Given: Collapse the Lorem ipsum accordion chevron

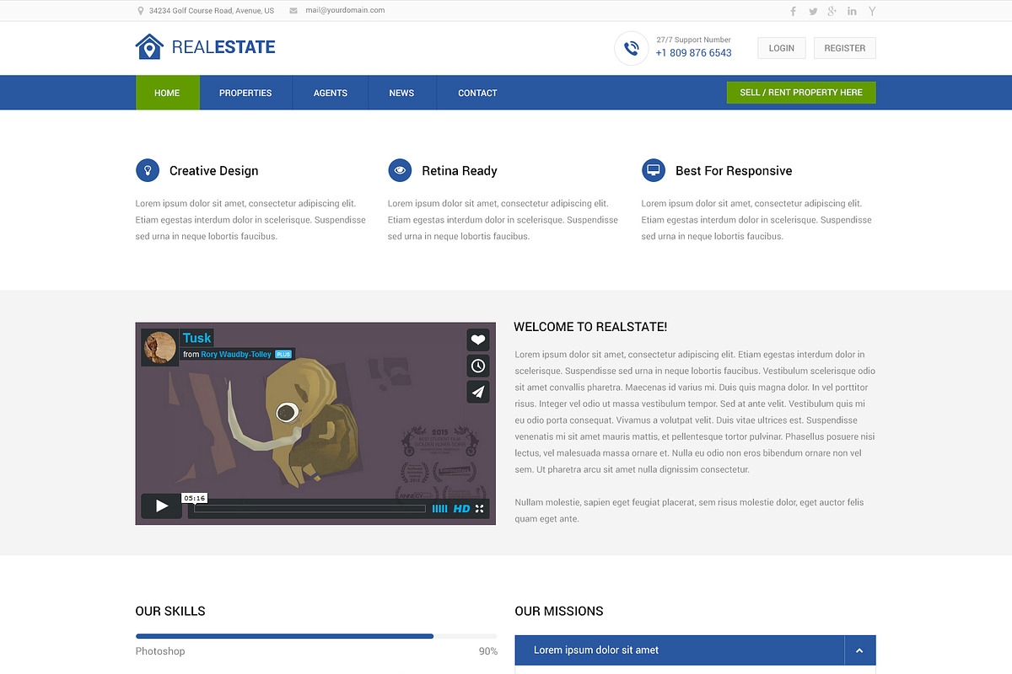Looking at the screenshot, I should pos(859,650).
